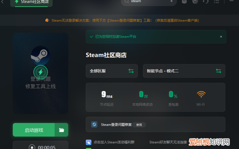
Task: Dismiss the 已为您同时加速Steam平台 notification
Action: point(221,37)
